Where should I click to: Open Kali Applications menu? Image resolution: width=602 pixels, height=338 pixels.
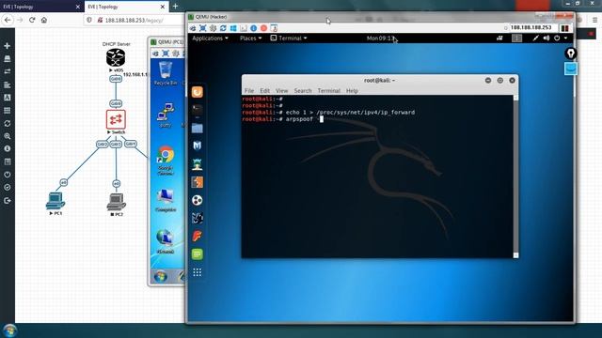tap(210, 38)
